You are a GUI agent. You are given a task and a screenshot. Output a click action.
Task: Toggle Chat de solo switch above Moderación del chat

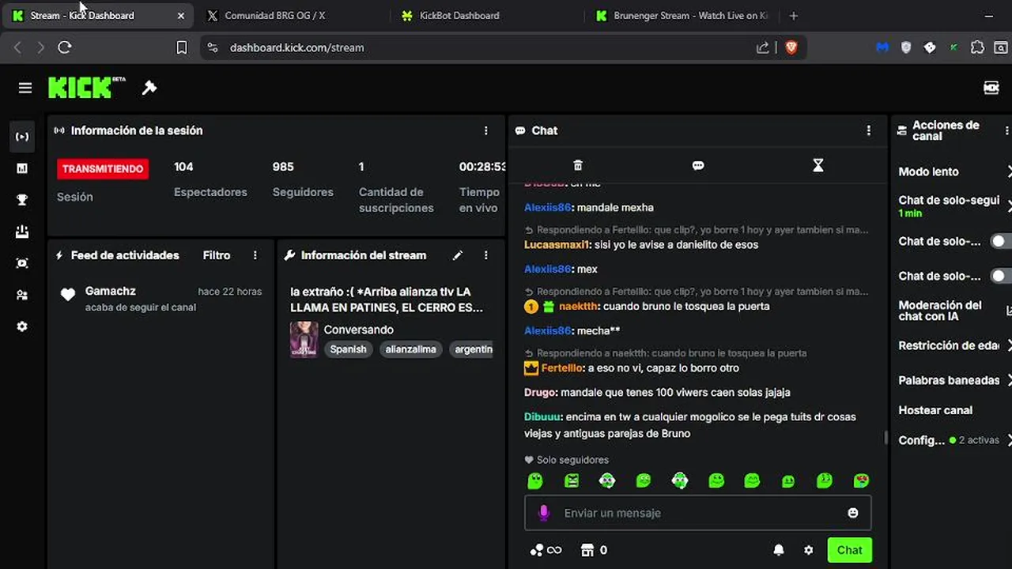1001,276
